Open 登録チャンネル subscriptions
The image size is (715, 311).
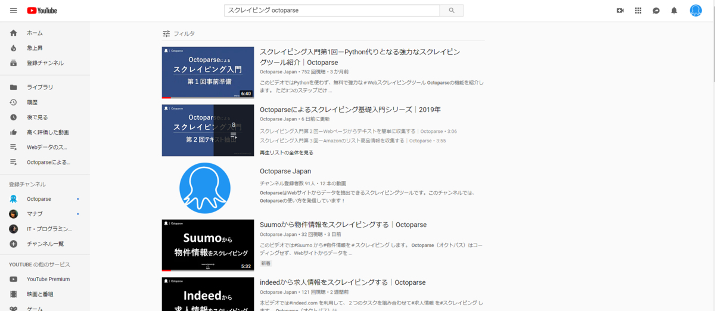click(45, 63)
